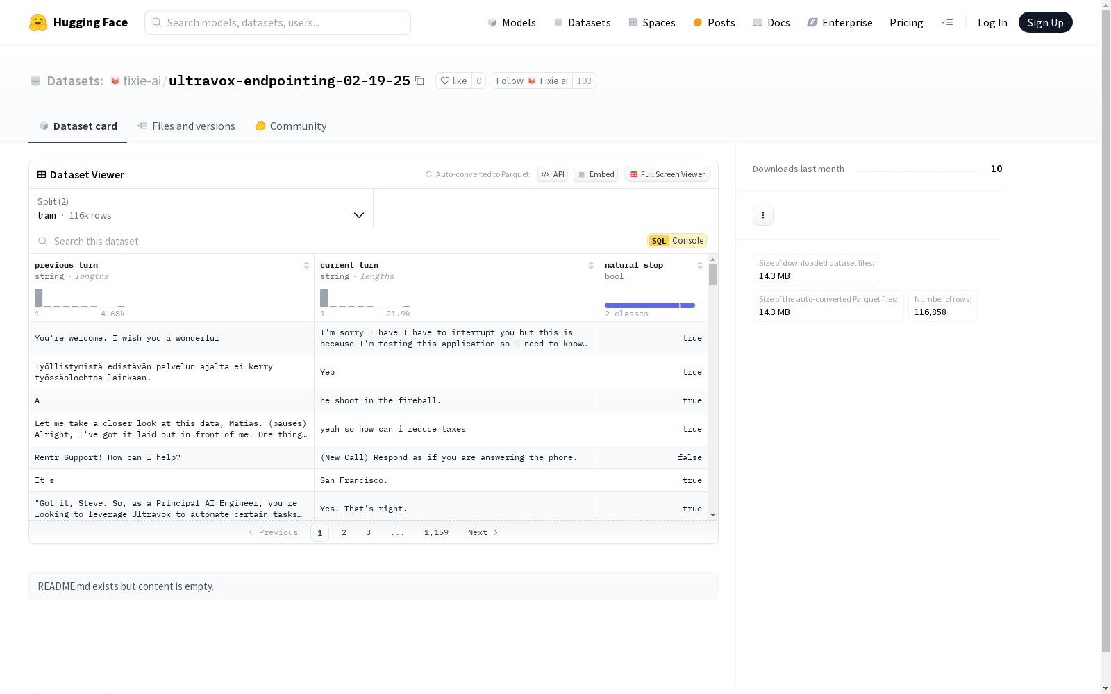Sort the natural_stop column

tap(700, 265)
